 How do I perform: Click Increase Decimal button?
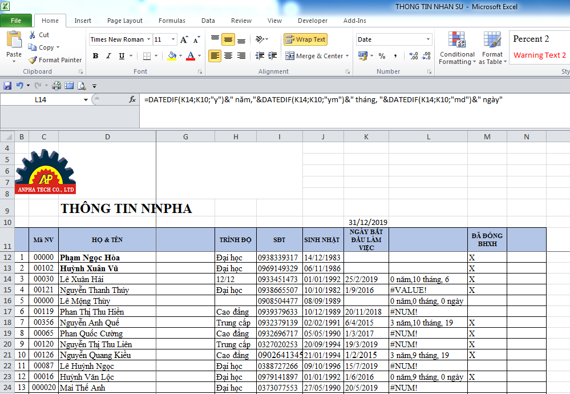click(x=413, y=56)
